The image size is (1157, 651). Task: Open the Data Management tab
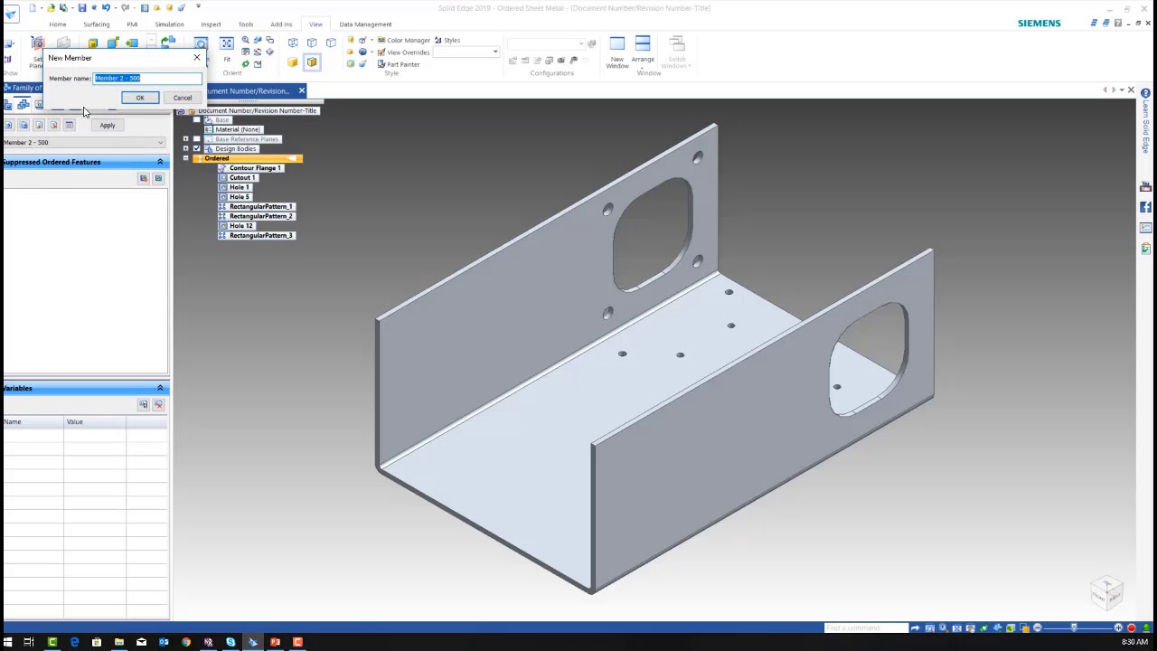365,24
